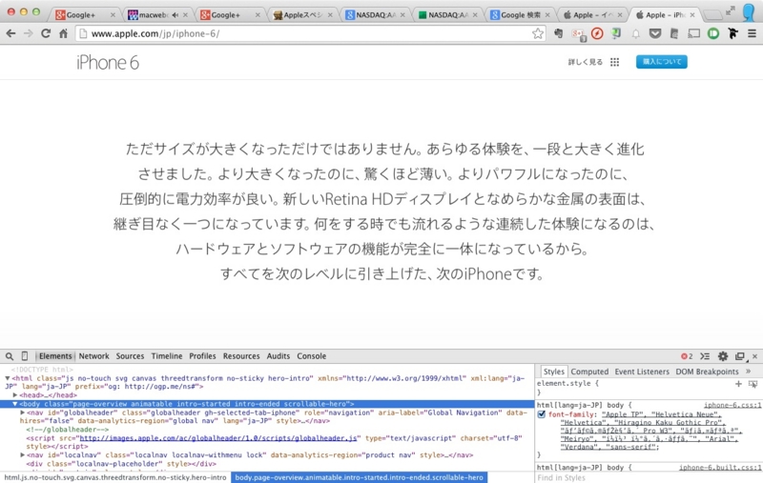Open the Profiles panel
Image resolution: width=763 pixels, height=483 pixels.
point(202,356)
